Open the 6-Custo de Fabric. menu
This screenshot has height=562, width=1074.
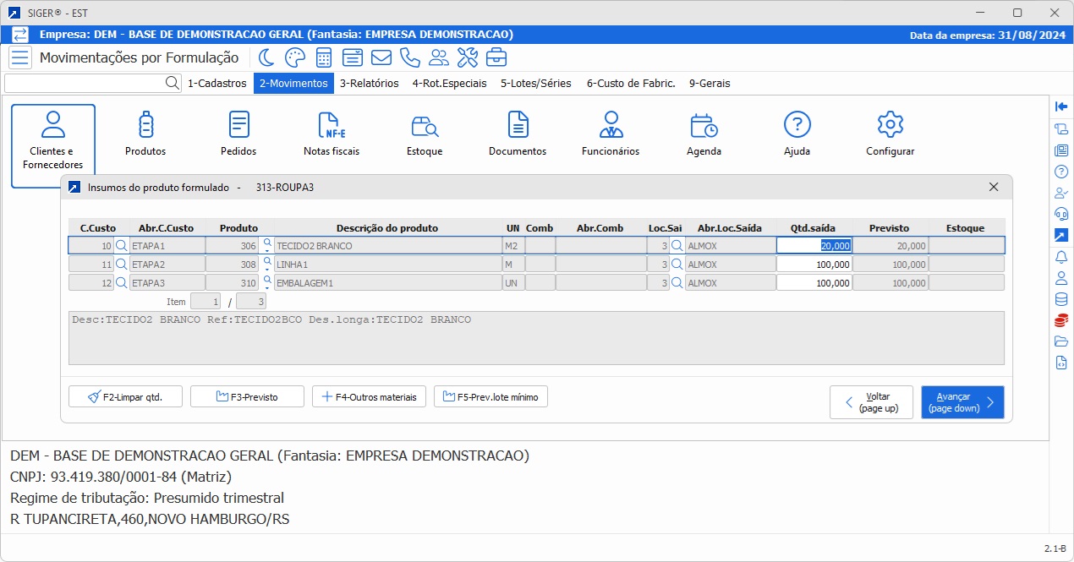click(x=631, y=84)
